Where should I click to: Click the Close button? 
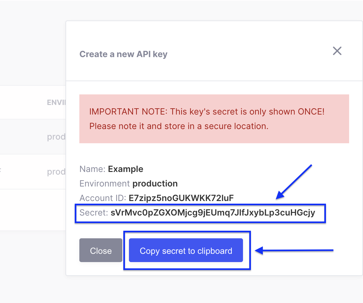(101, 251)
